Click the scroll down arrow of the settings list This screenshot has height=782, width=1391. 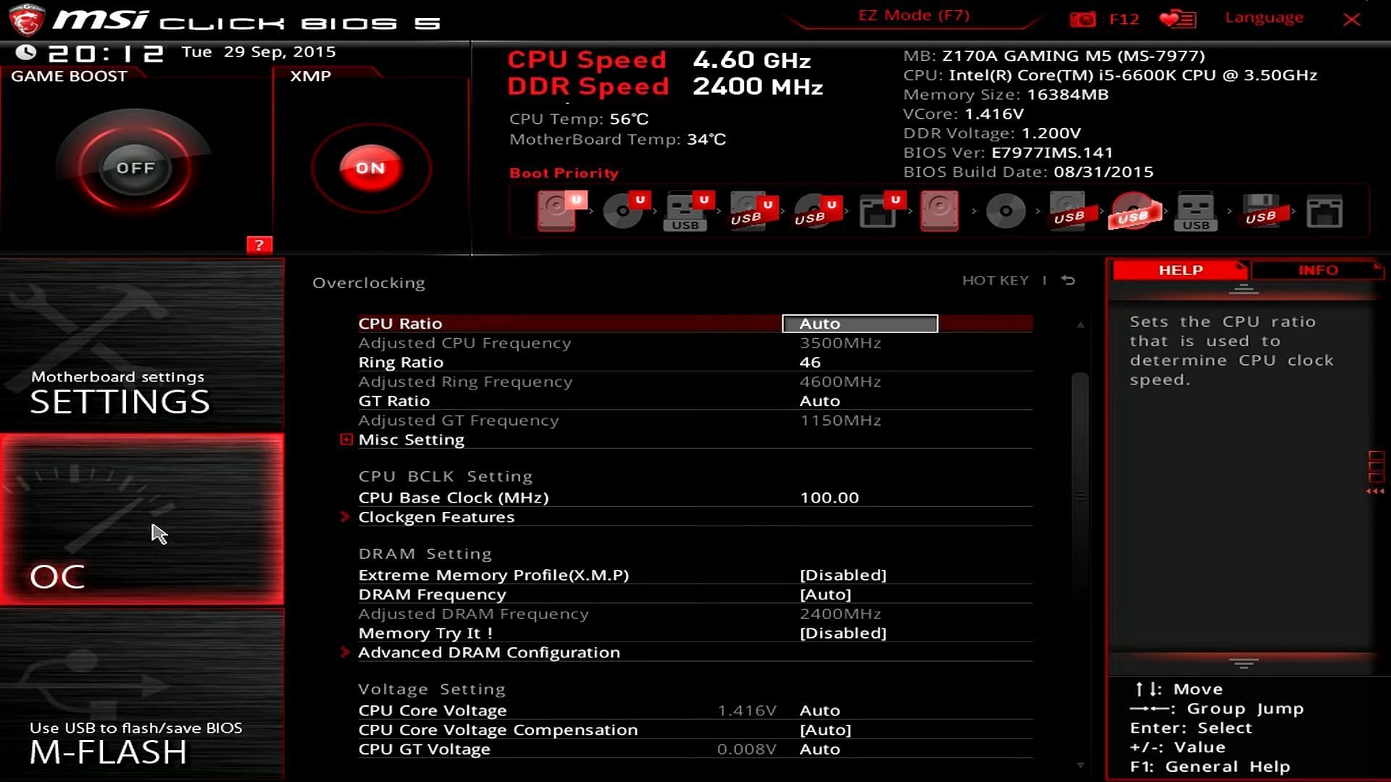1080,765
